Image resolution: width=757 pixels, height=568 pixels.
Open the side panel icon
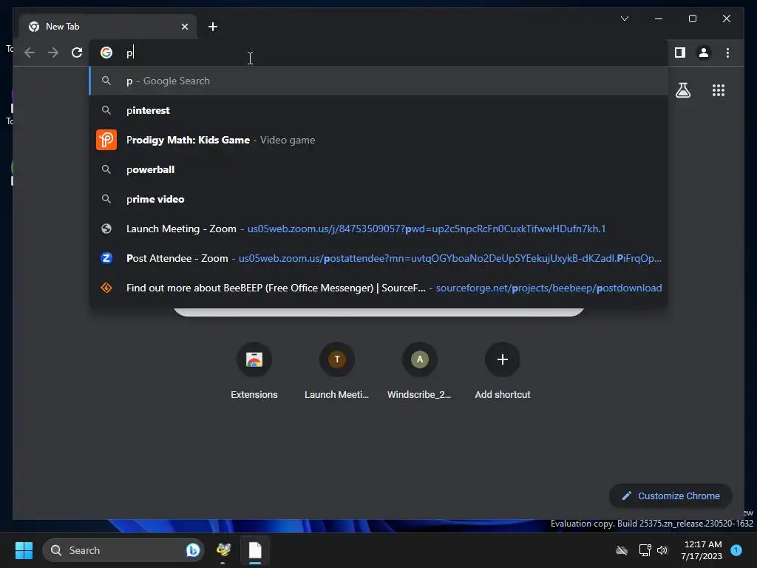[x=680, y=53]
